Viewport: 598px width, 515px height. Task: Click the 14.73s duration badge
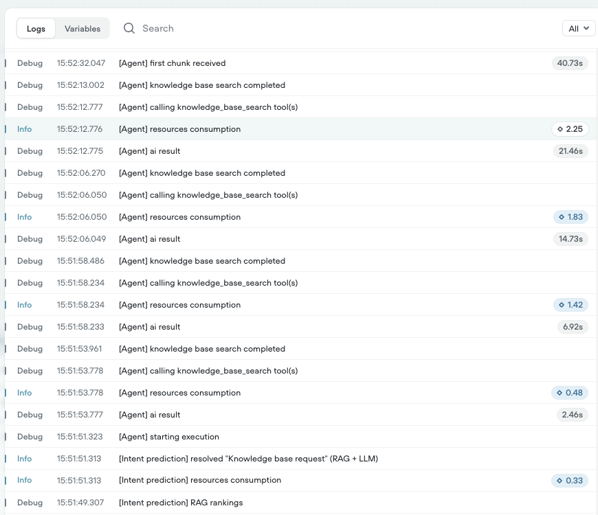[571, 239]
